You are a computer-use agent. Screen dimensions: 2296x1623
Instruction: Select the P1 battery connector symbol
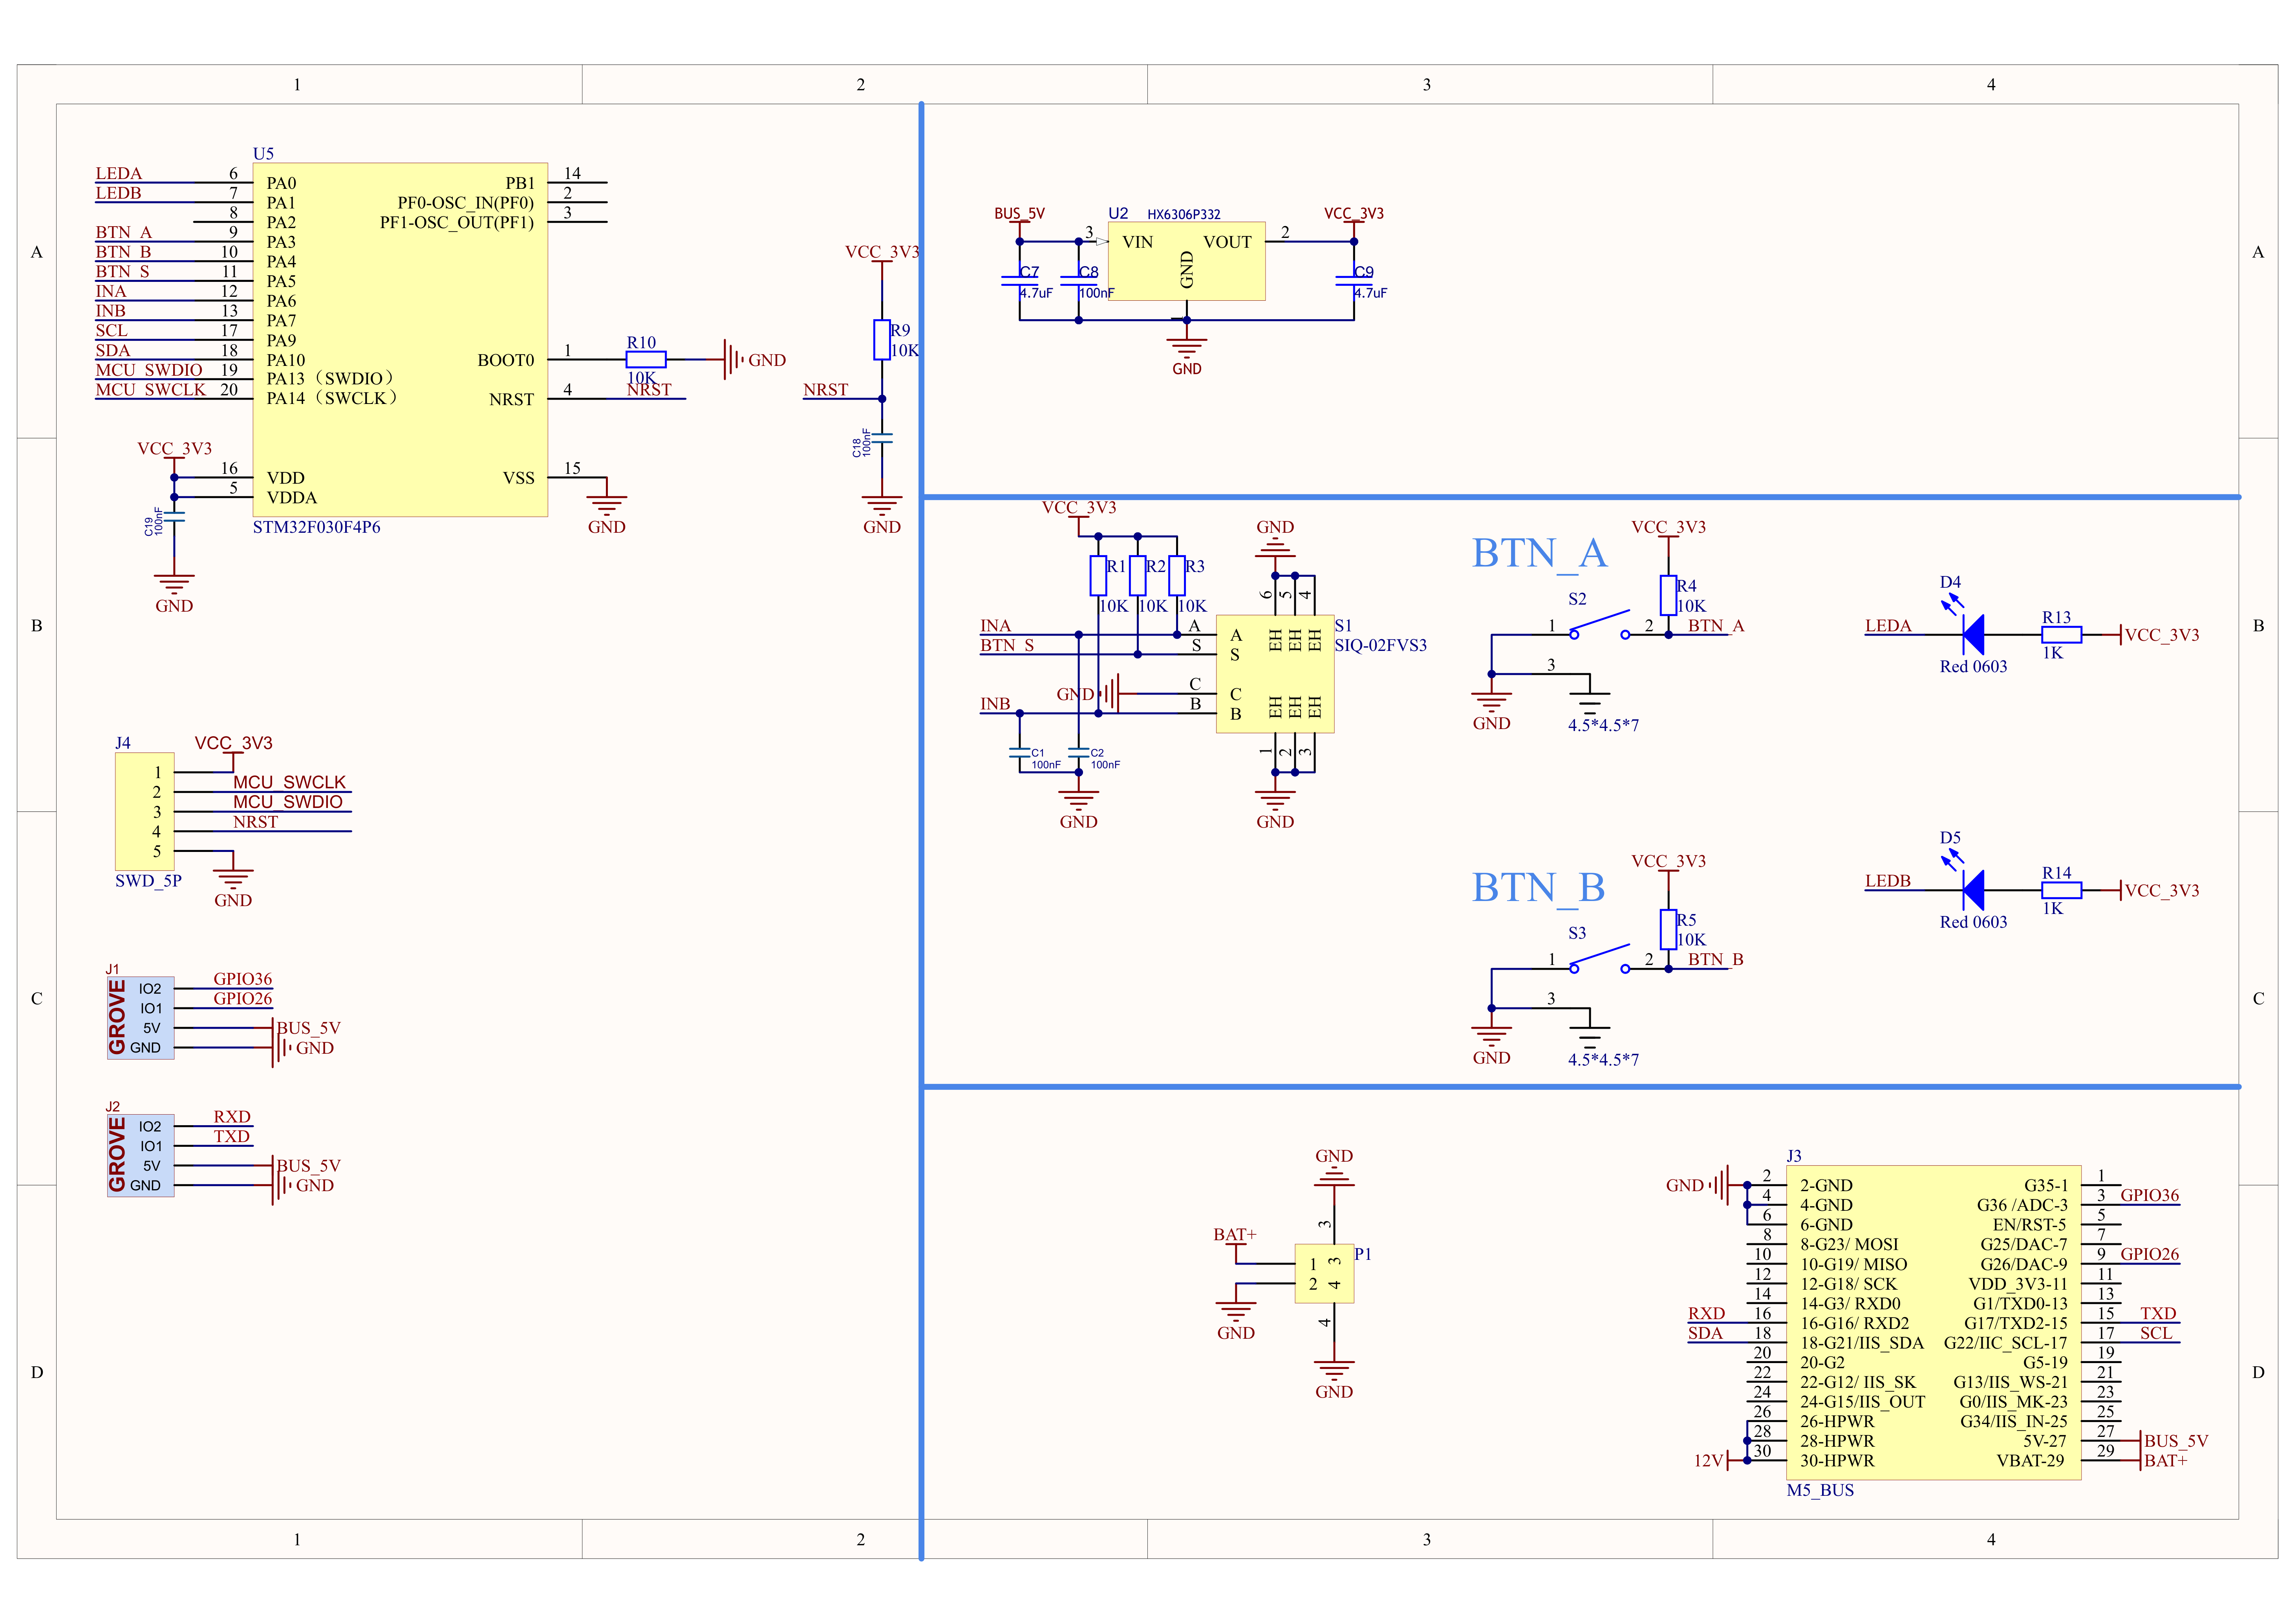(1324, 1273)
